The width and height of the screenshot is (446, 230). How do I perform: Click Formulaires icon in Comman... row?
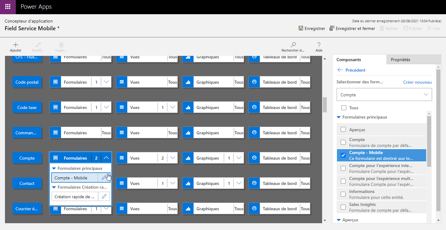(x=55, y=133)
